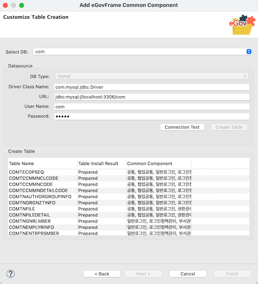
Task: Click the help question mark icon
Action: coord(10,274)
